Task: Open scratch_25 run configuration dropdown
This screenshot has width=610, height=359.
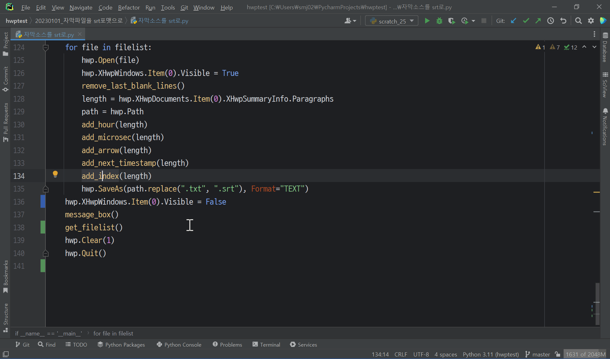Action: coord(392,21)
